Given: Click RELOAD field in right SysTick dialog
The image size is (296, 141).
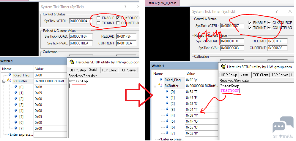Looking at the screenshot, I should 278,41.
